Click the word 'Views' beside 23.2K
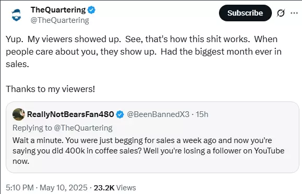 coord(126,188)
